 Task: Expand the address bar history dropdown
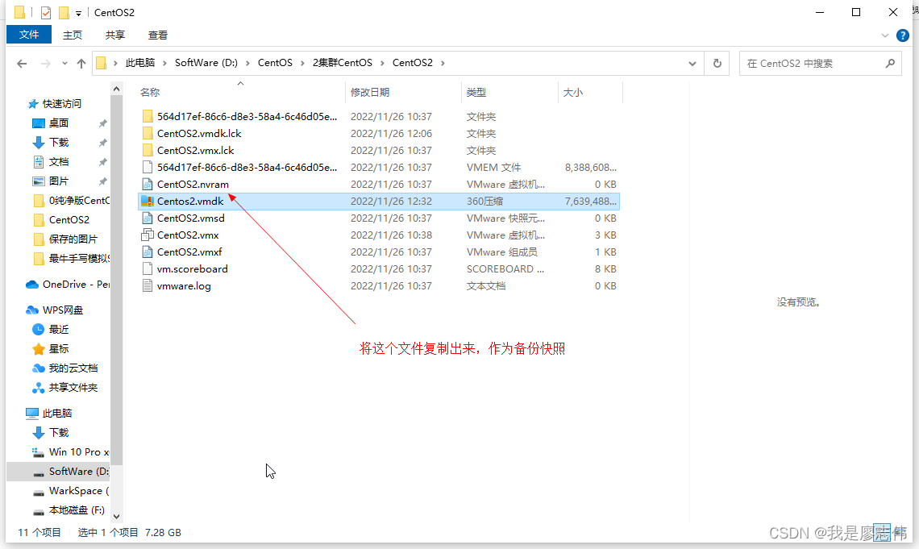692,63
